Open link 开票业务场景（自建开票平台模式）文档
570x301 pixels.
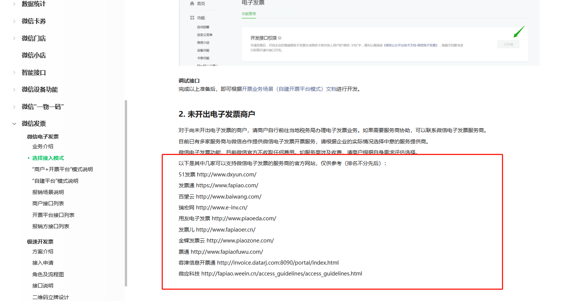(x=290, y=89)
